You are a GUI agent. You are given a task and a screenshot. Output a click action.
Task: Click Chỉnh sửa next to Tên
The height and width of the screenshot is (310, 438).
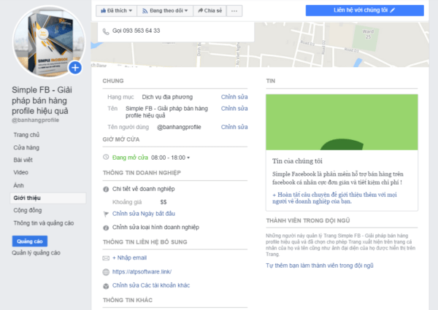tap(234, 109)
